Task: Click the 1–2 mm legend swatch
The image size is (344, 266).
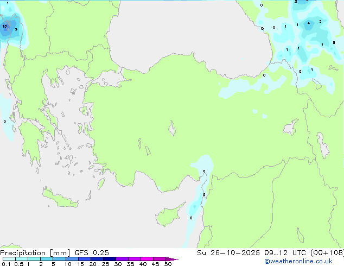Action: [x=34, y=259]
